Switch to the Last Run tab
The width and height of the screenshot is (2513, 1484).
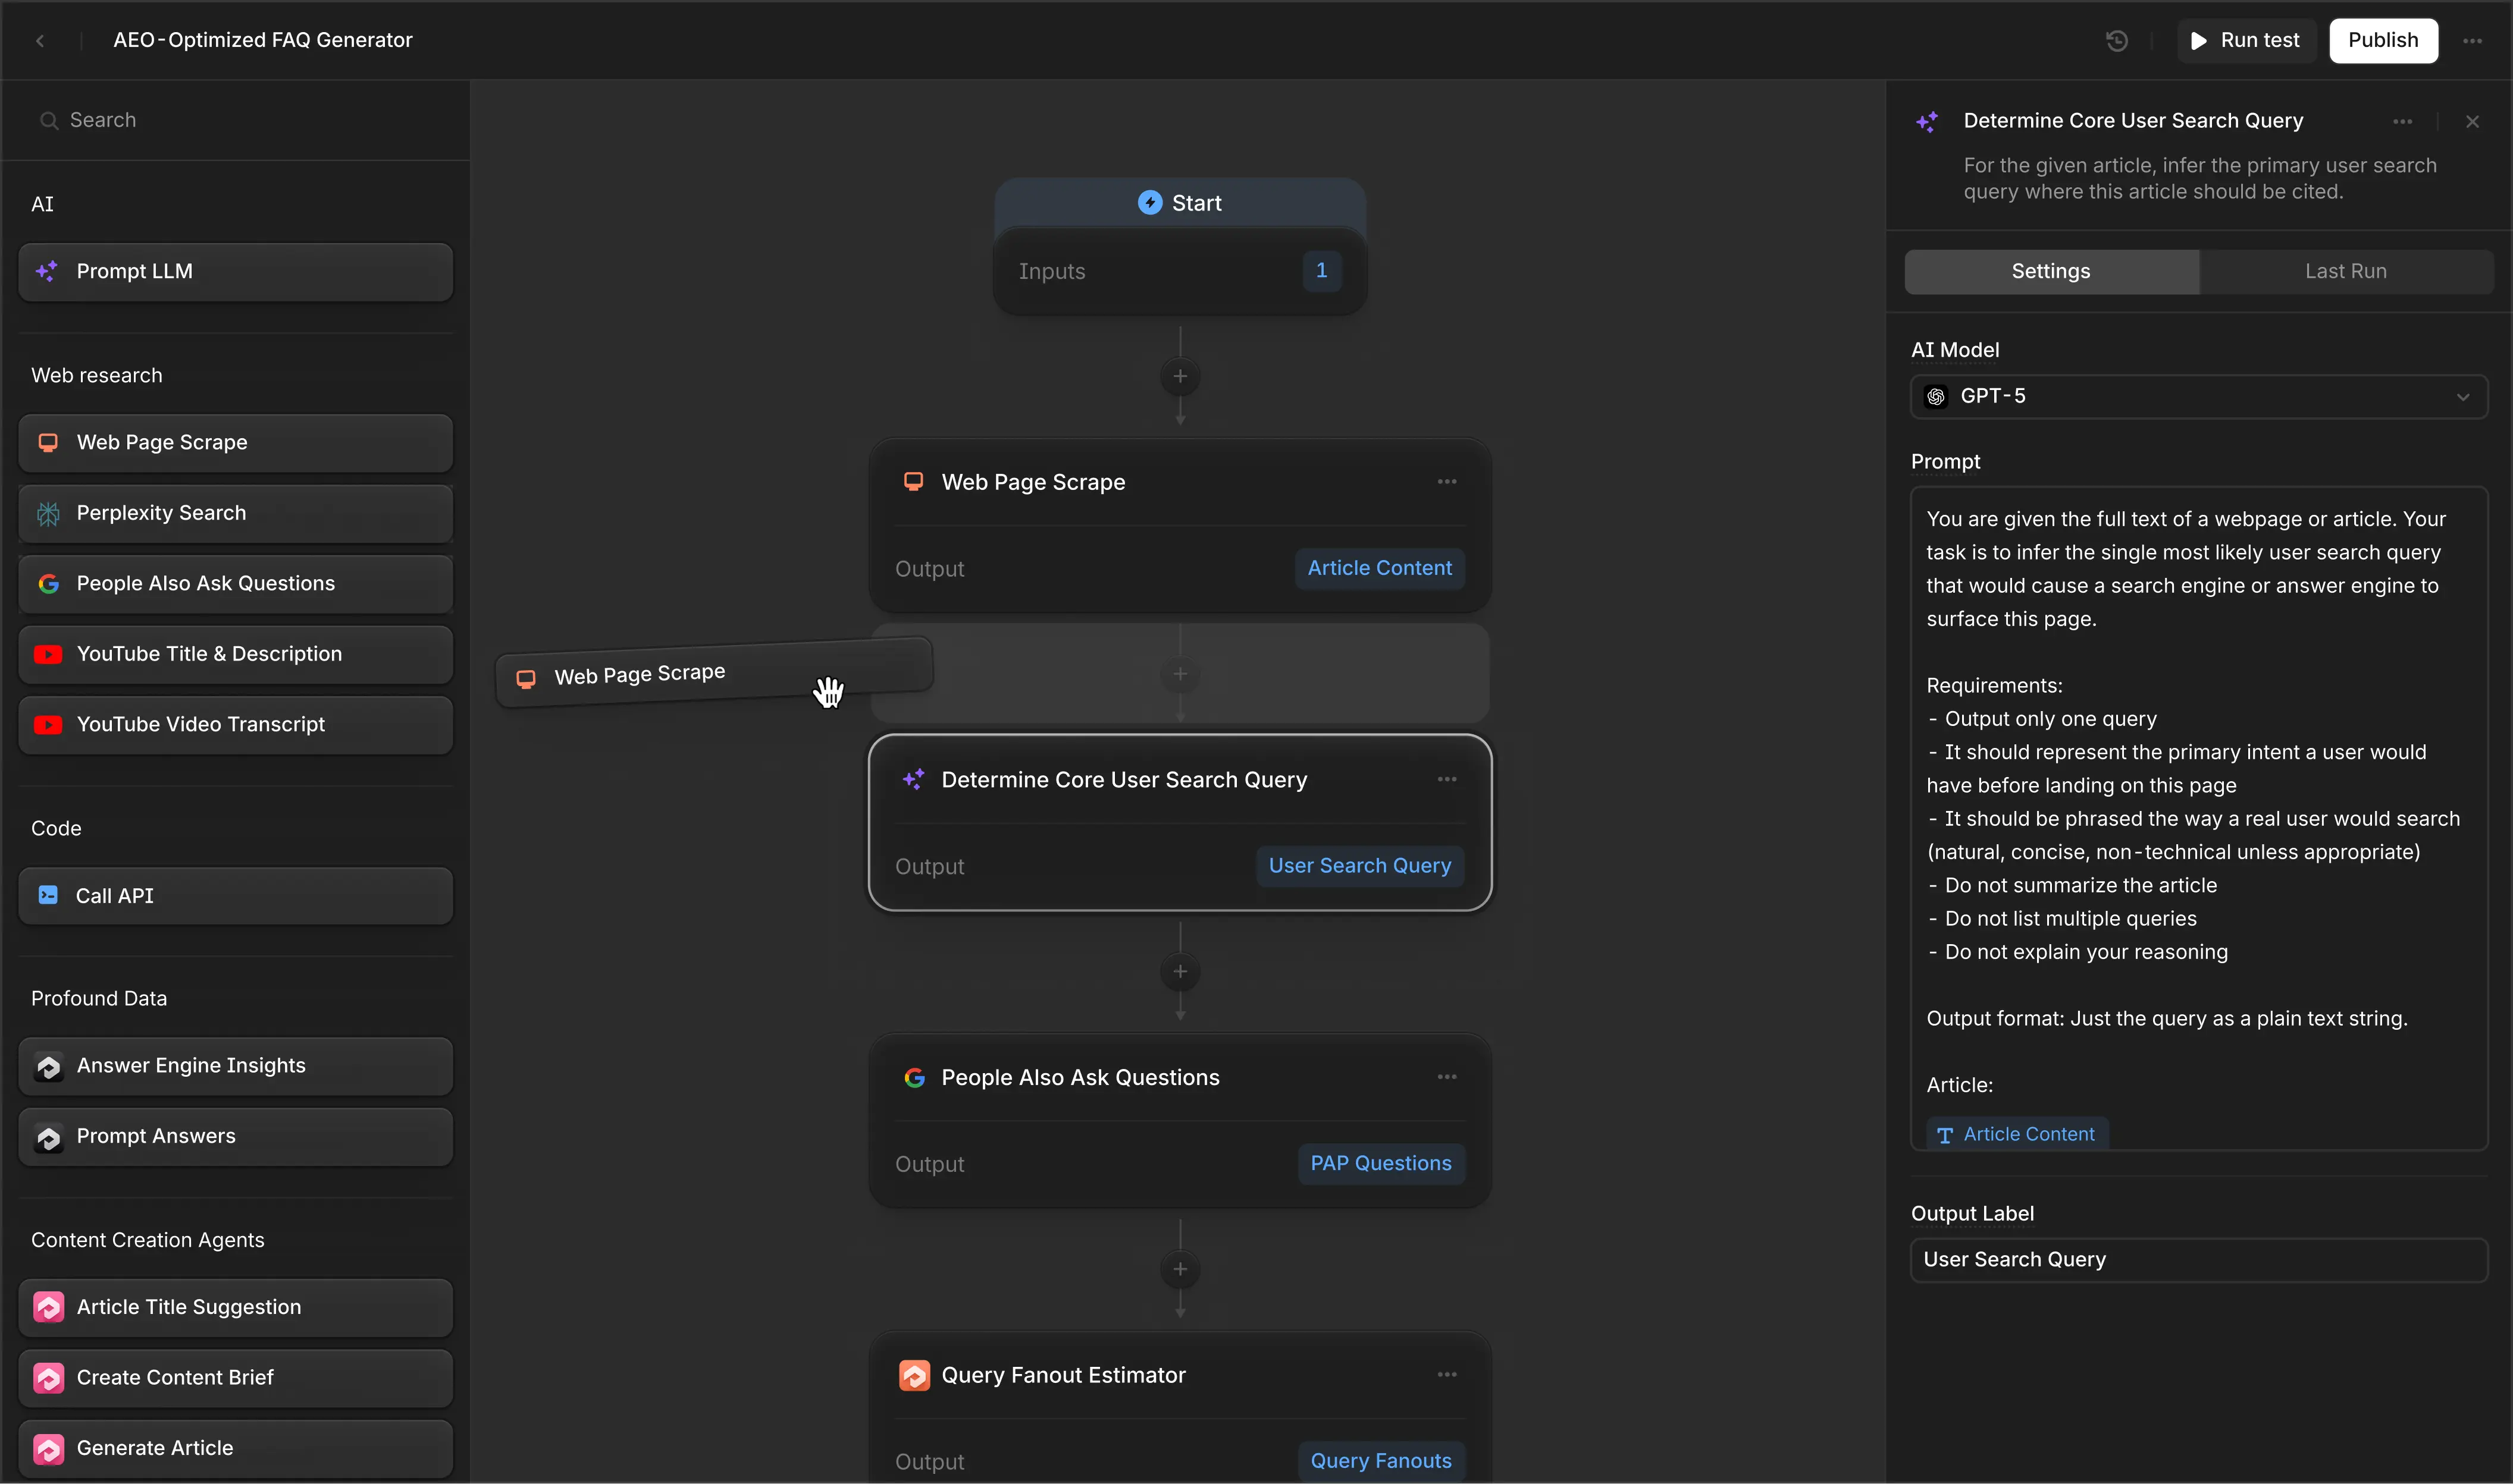pos(2345,270)
